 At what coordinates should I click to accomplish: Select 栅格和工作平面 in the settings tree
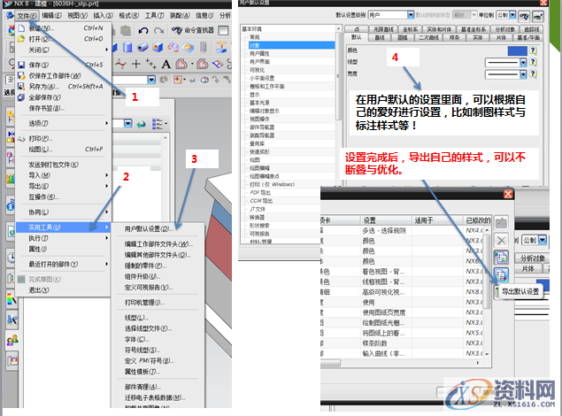(x=267, y=86)
